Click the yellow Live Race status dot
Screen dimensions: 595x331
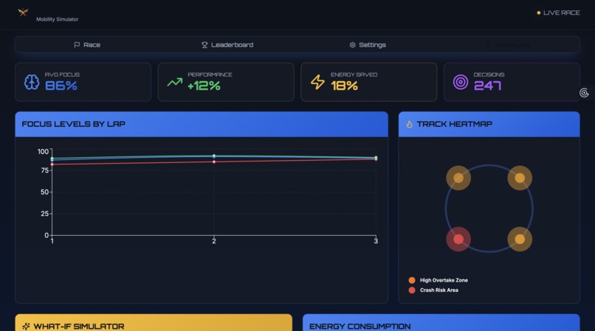[538, 13]
